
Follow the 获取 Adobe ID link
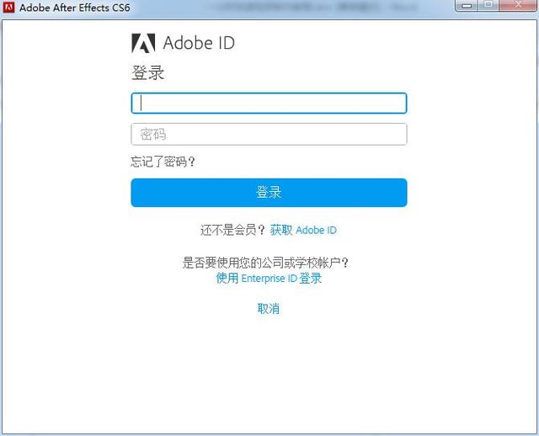click(303, 230)
